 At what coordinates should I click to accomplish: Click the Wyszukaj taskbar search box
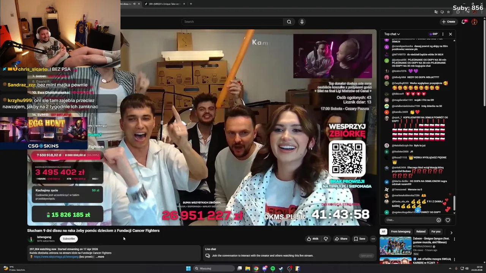point(214,268)
